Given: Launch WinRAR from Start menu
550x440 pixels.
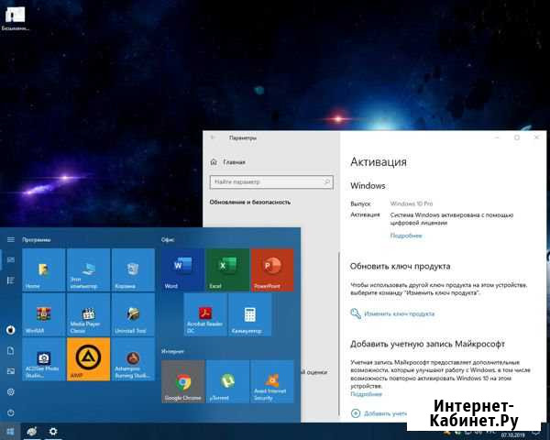Looking at the screenshot, I should tap(43, 314).
